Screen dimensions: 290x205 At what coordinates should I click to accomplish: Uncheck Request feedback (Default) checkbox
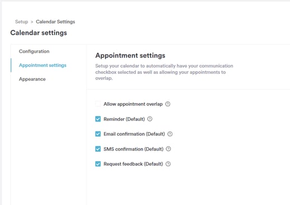click(x=98, y=164)
